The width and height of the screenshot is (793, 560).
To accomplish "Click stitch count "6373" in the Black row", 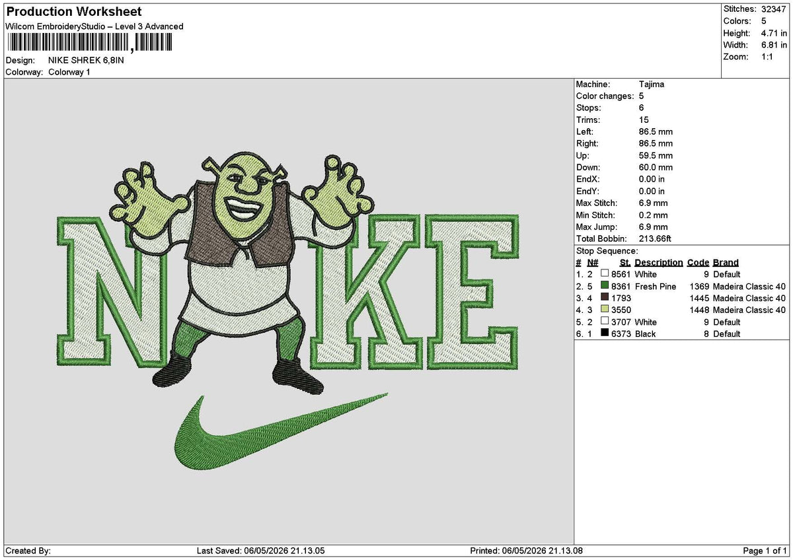I will tap(621, 333).
